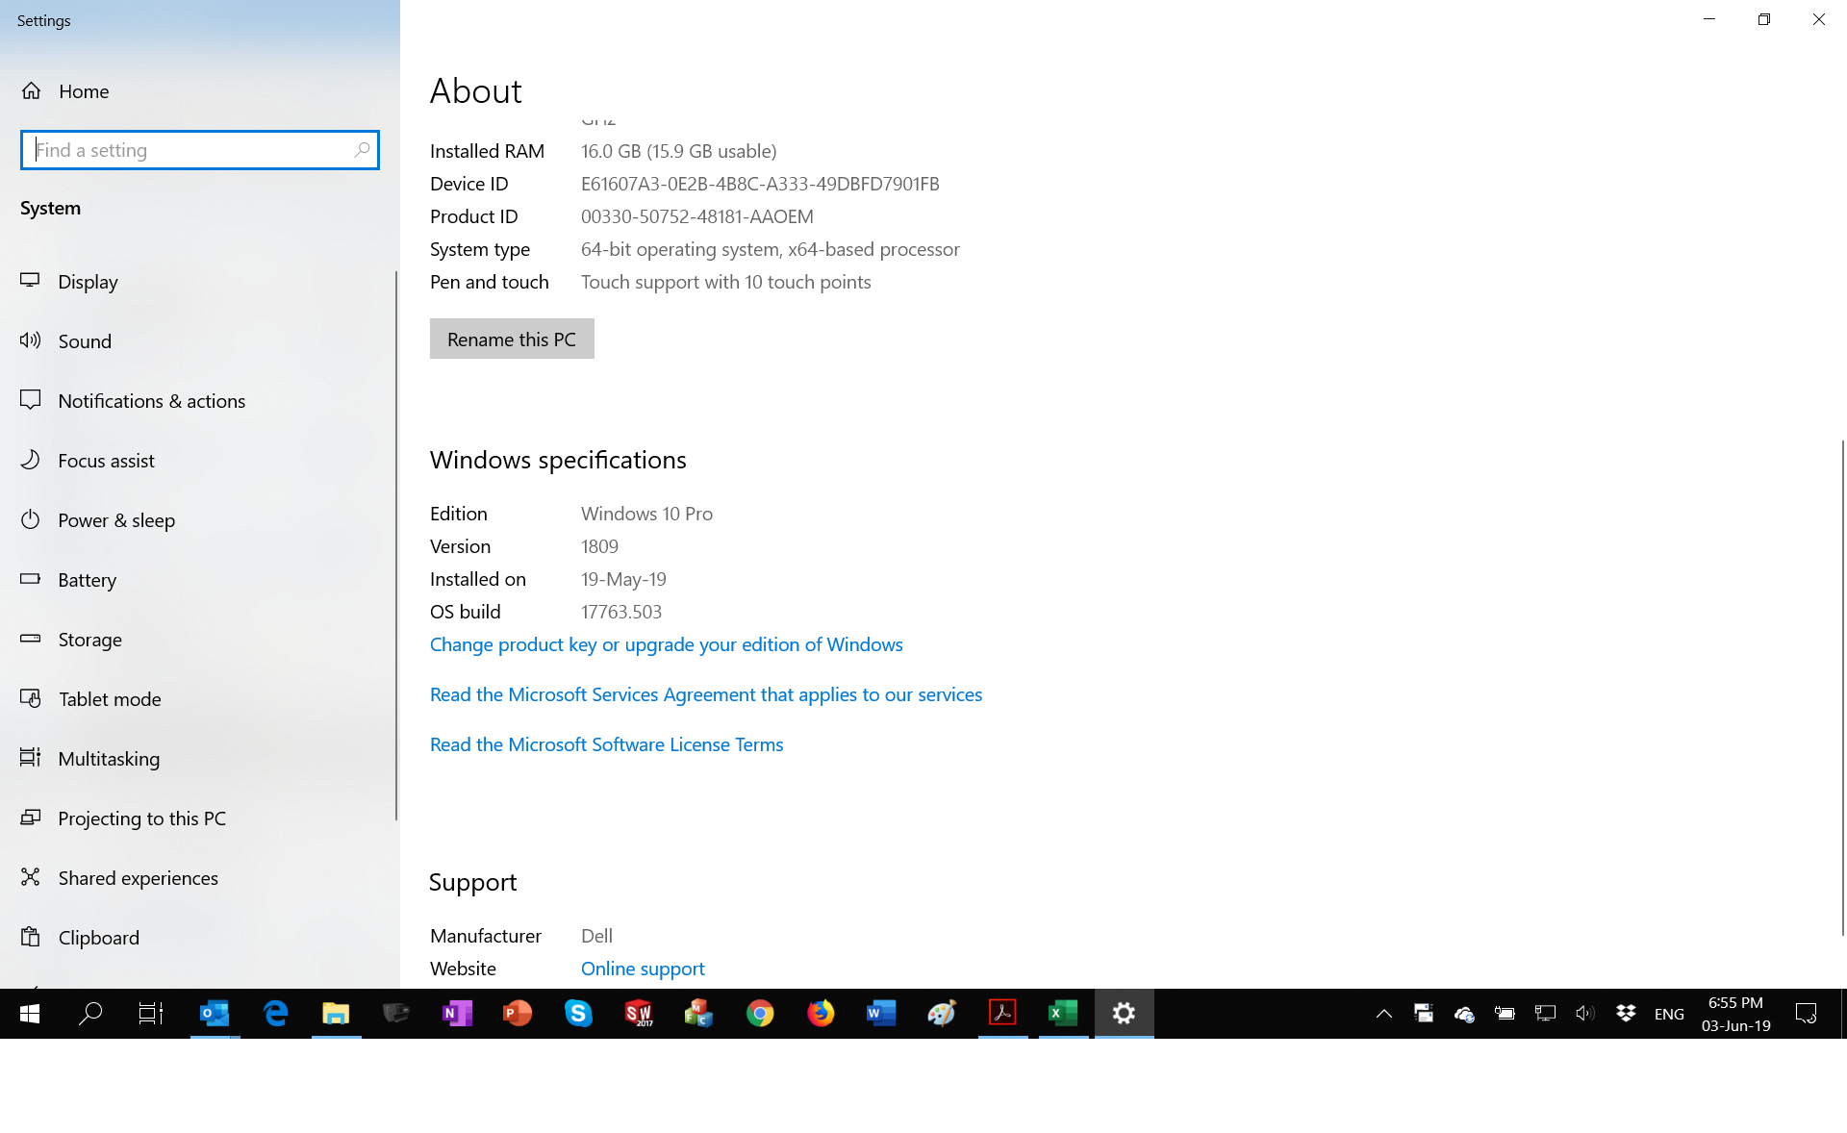Show hidden tray icons with the chevron

(1384, 1014)
